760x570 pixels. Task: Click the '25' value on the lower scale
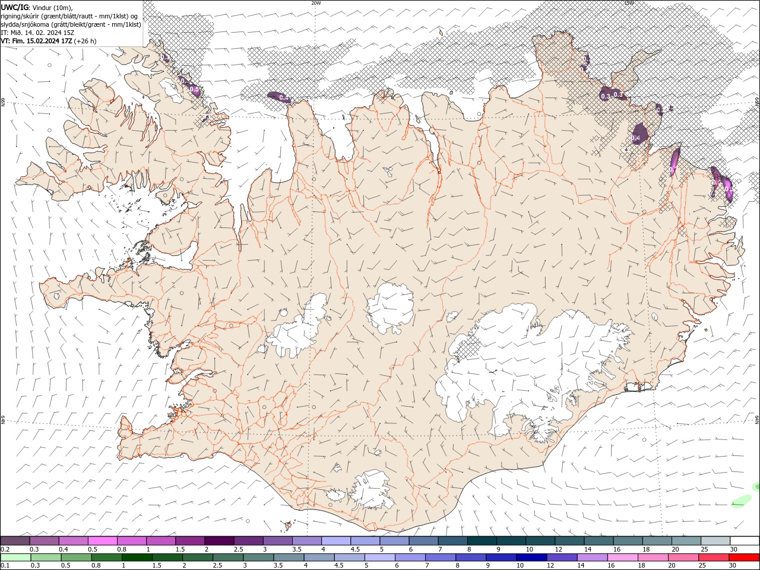click(703, 566)
